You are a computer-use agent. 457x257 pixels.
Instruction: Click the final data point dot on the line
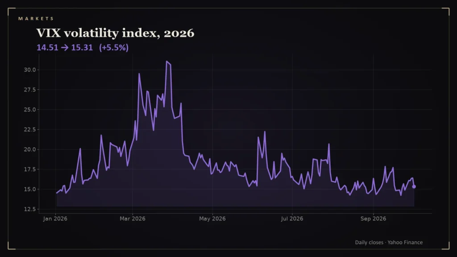click(414, 187)
